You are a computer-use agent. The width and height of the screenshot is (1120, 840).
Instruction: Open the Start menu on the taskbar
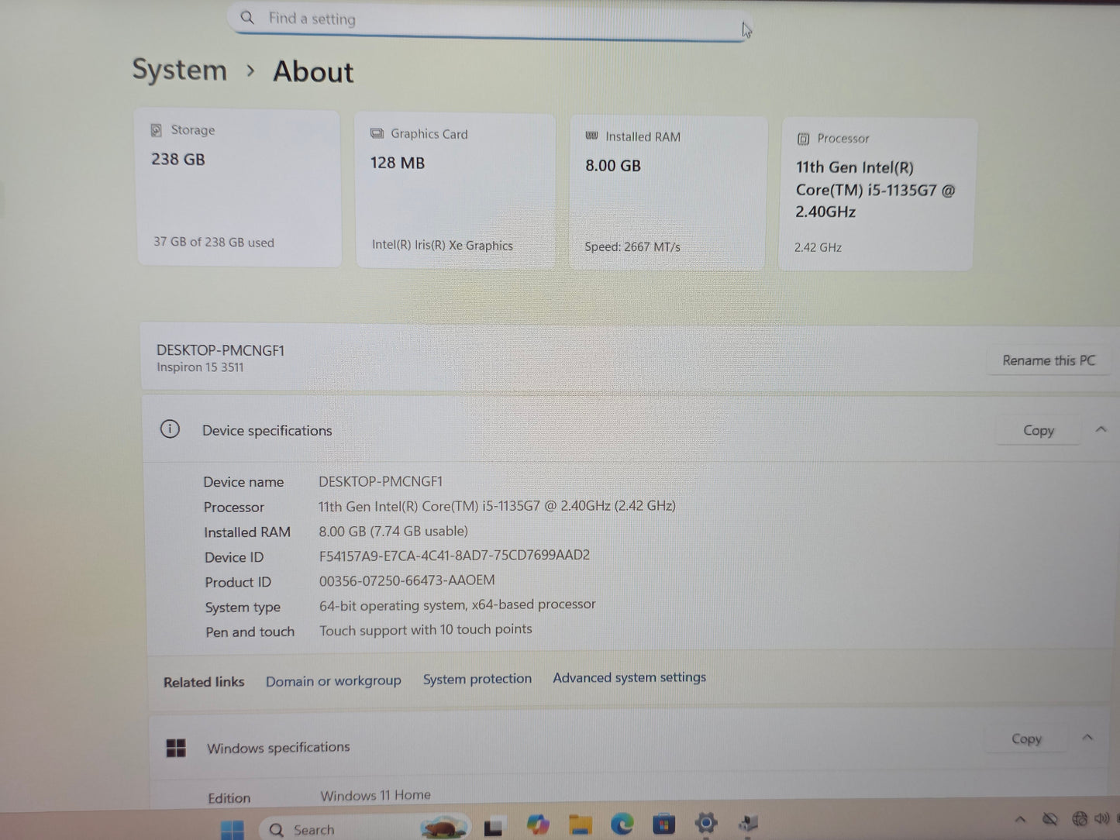232,829
